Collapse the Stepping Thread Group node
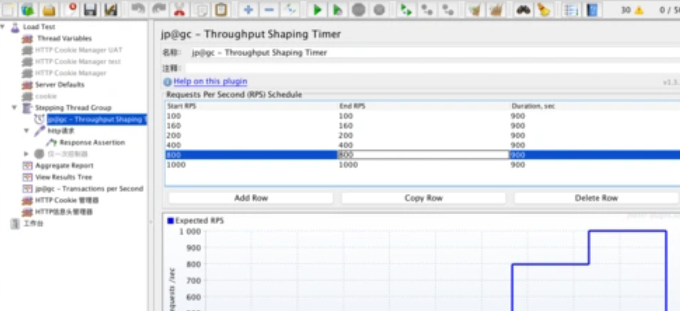The width and height of the screenshot is (680, 311). tap(15, 108)
